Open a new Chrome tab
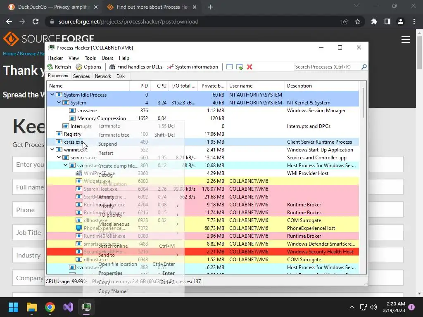 click(210, 7)
